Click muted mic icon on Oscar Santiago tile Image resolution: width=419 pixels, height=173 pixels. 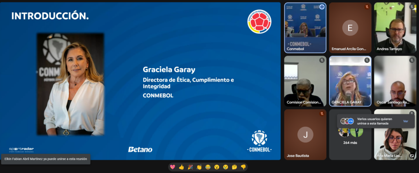[412, 61]
